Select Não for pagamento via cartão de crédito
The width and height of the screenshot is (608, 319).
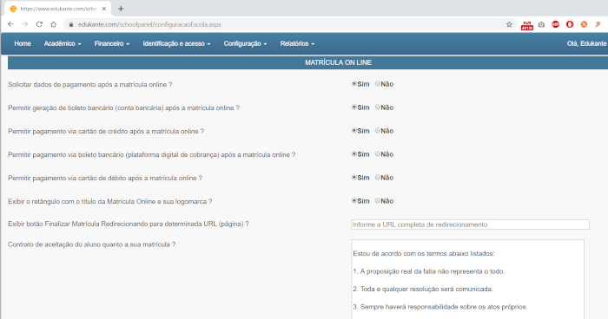(x=377, y=131)
